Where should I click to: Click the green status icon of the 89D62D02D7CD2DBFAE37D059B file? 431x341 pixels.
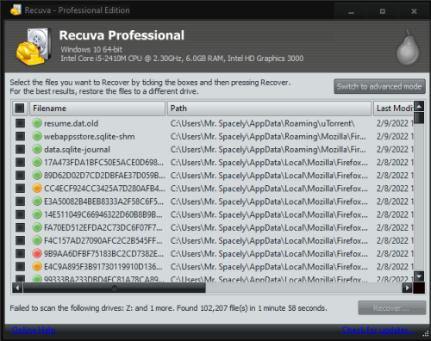[37, 175]
